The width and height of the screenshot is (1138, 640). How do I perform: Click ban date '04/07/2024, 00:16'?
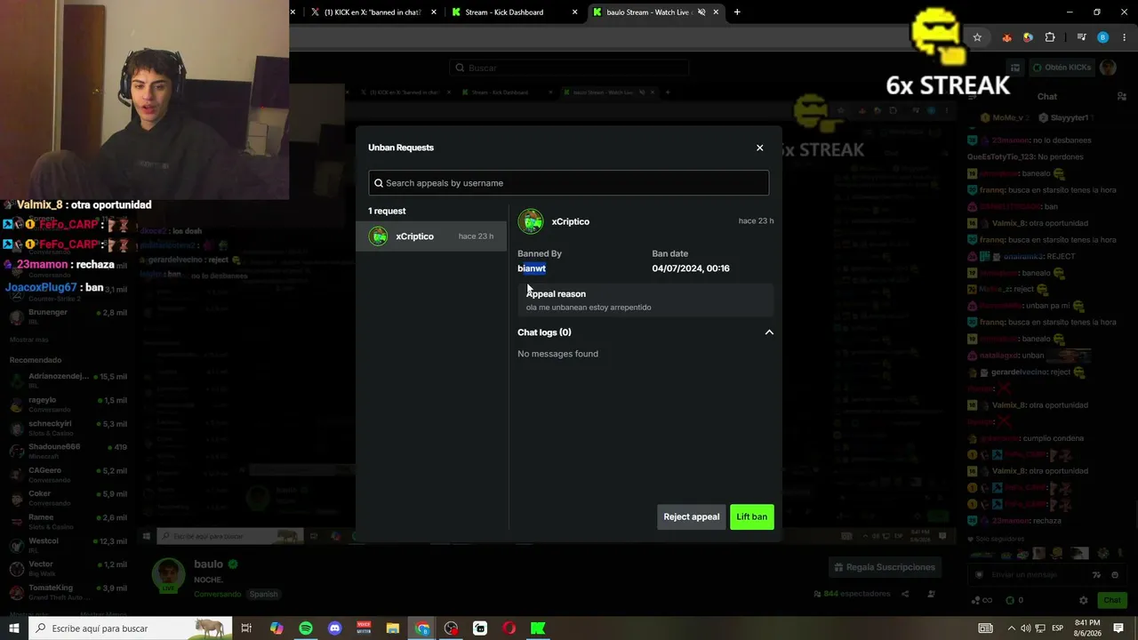point(691,268)
